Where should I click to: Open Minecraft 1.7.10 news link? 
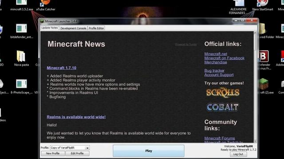point(61,68)
